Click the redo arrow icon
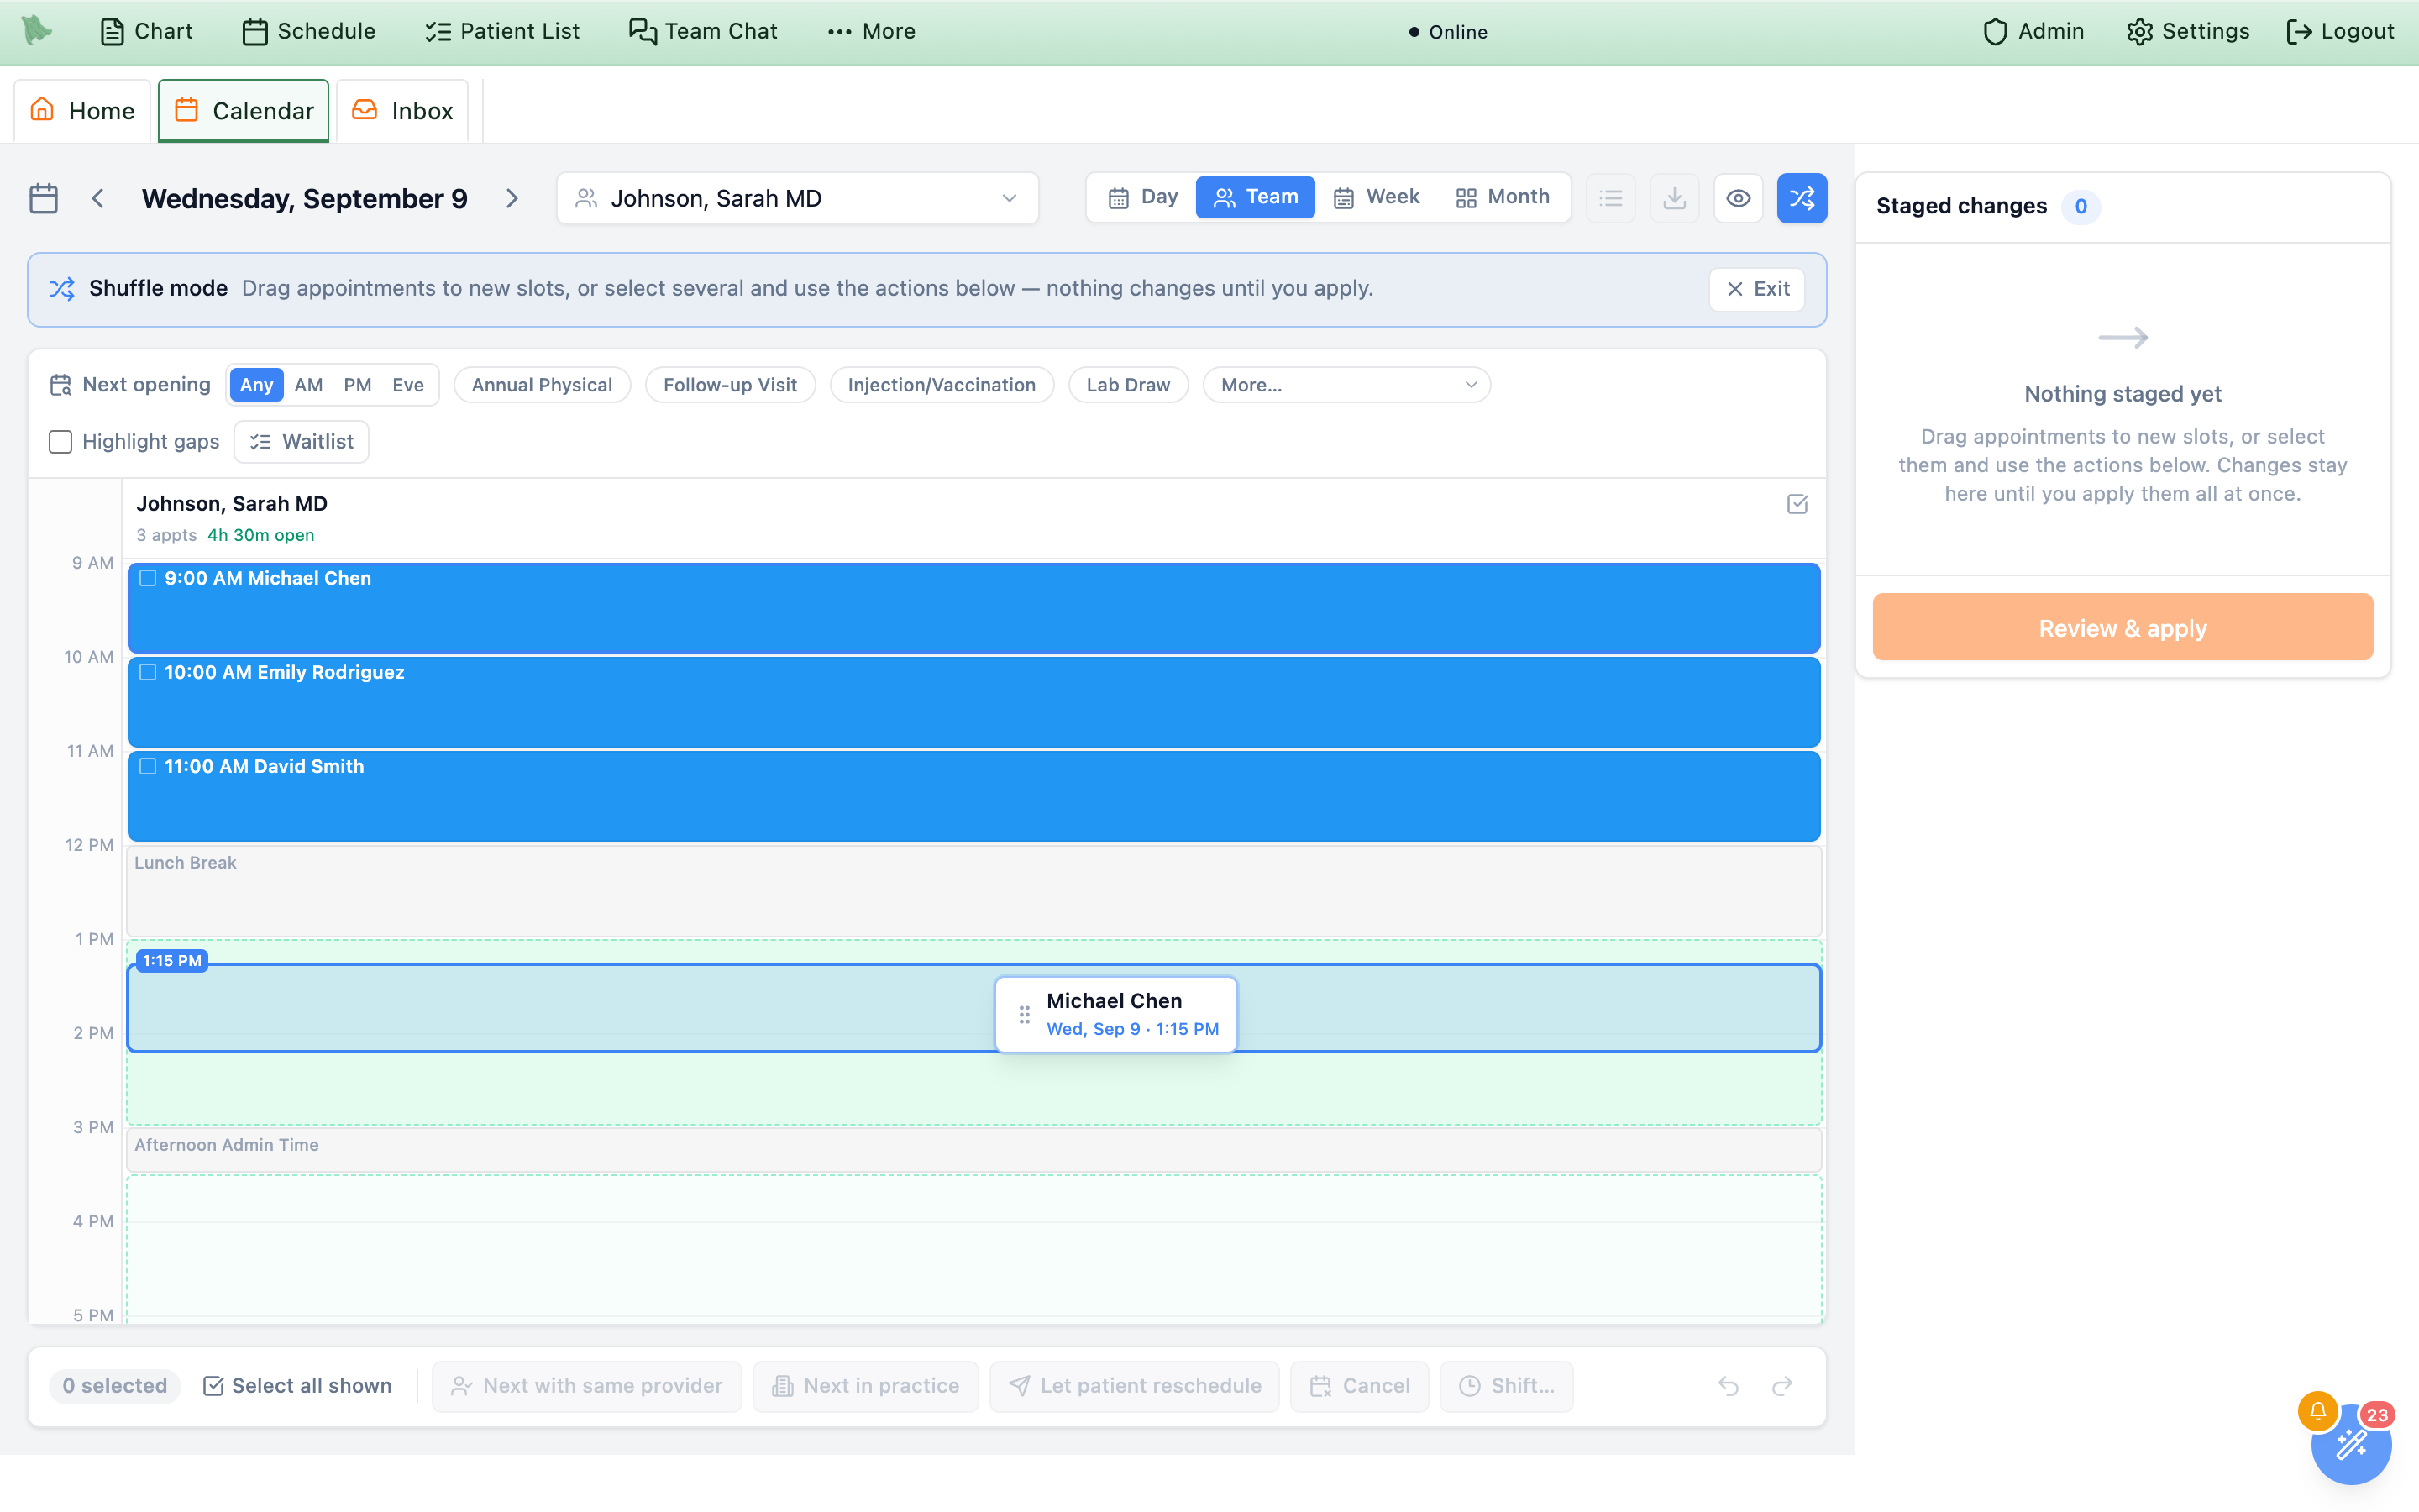Viewport: 2419px width, 1512px height. tap(1782, 1386)
